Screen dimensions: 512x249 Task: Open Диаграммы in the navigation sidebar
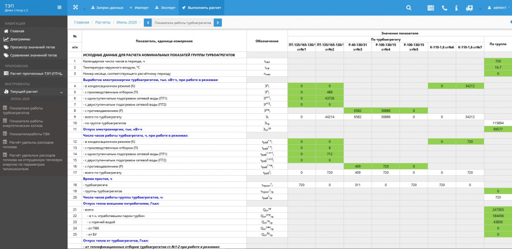coord(20,39)
